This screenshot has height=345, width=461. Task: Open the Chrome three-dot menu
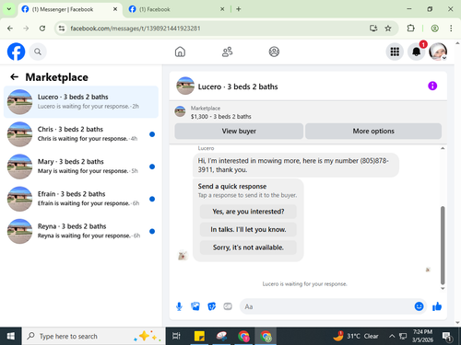[x=451, y=29]
